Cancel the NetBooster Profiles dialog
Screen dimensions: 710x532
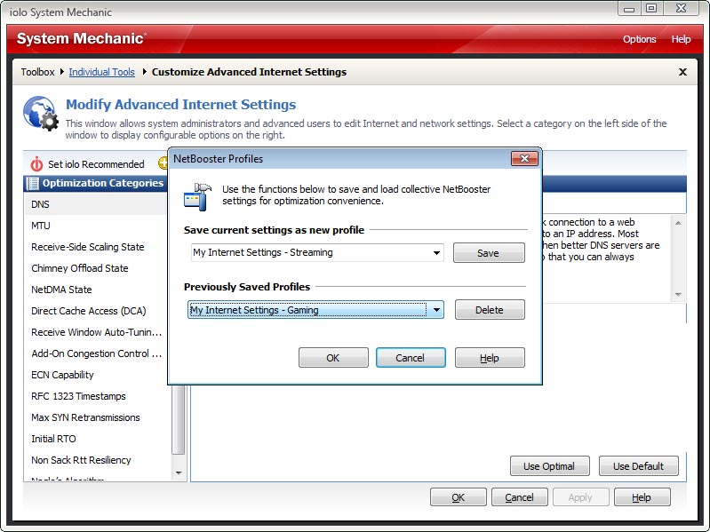[411, 358]
